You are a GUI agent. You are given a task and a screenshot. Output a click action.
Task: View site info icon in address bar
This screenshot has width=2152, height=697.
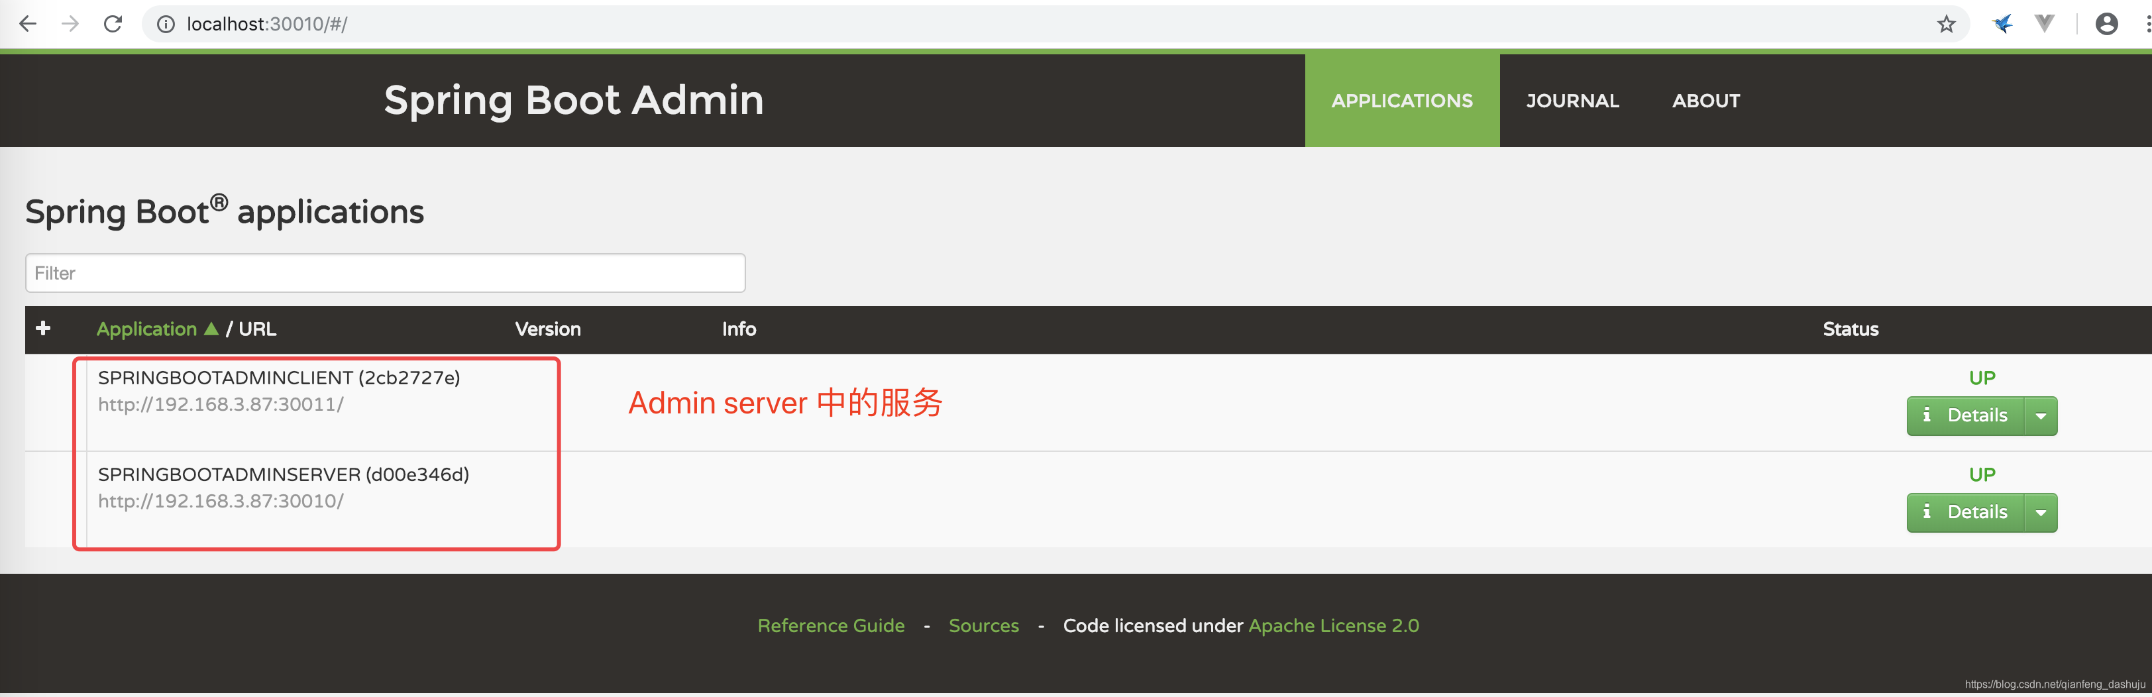(166, 25)
